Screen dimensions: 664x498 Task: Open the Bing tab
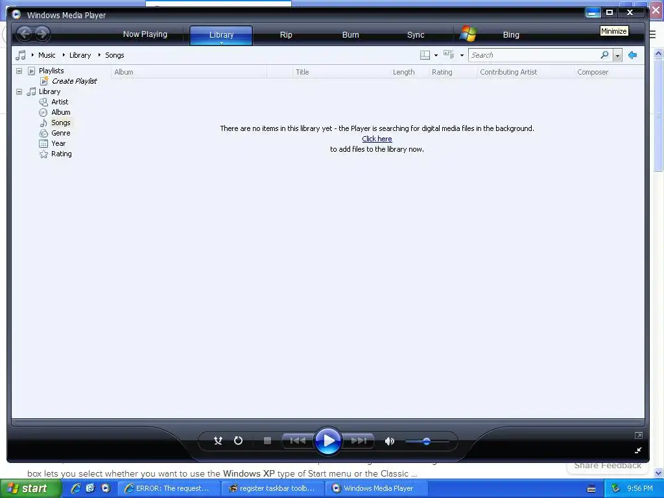[511, 35]
